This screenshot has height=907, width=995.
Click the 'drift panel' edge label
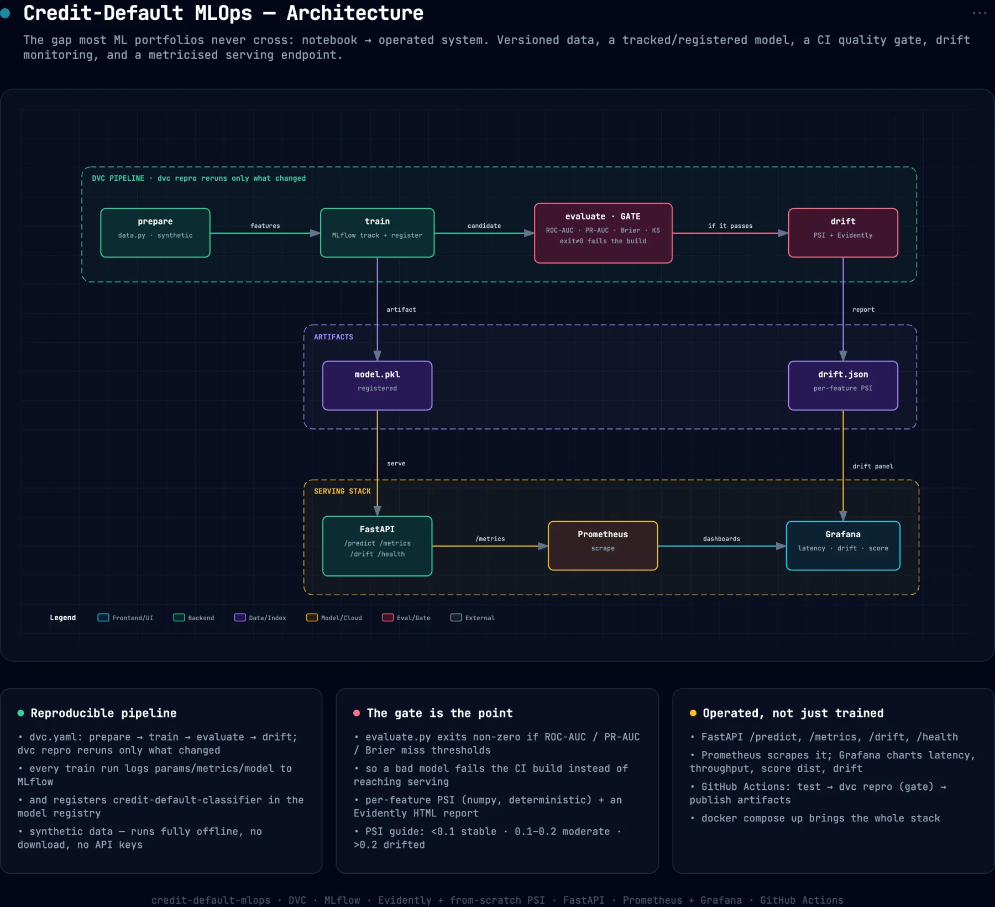pyautogui.click(x=873, y=466)
